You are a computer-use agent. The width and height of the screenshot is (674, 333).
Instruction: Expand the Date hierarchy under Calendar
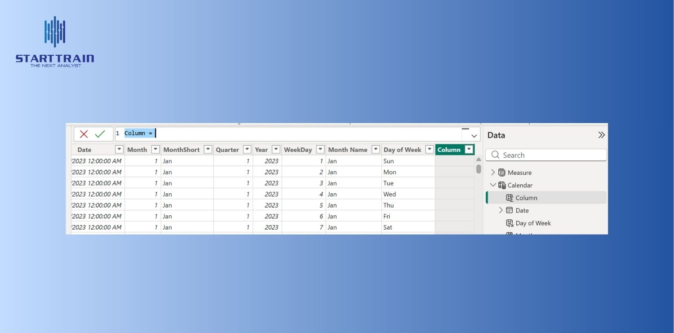tap(501, 210)
